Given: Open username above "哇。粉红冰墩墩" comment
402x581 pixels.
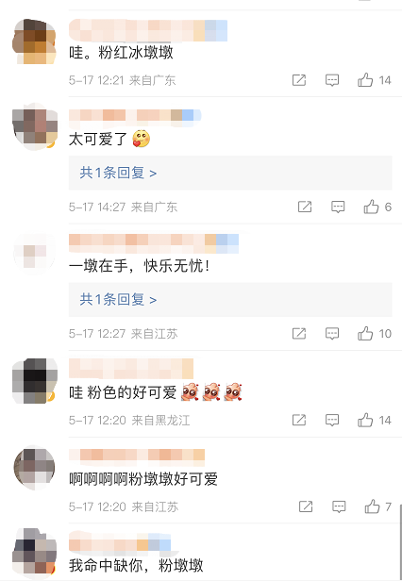Looking at the screenshot, I should 148,30.
